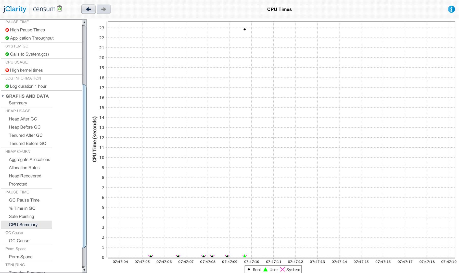Click the scrollbar down arrow

pos(84,270)
